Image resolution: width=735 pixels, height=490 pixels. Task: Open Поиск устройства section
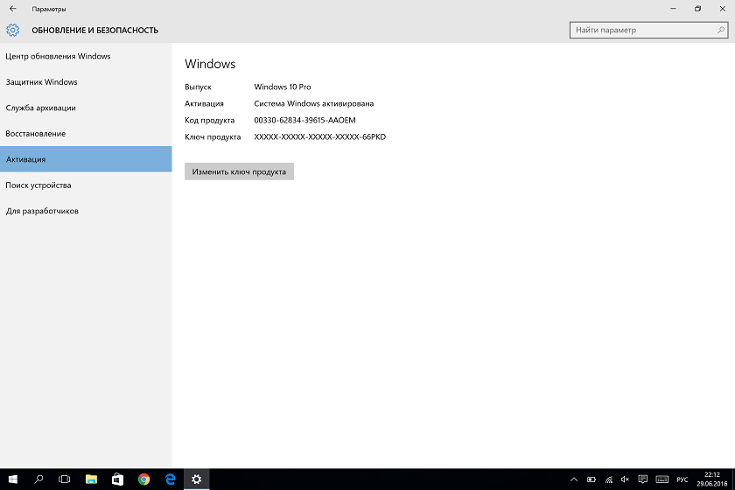(x=86, y=185)
